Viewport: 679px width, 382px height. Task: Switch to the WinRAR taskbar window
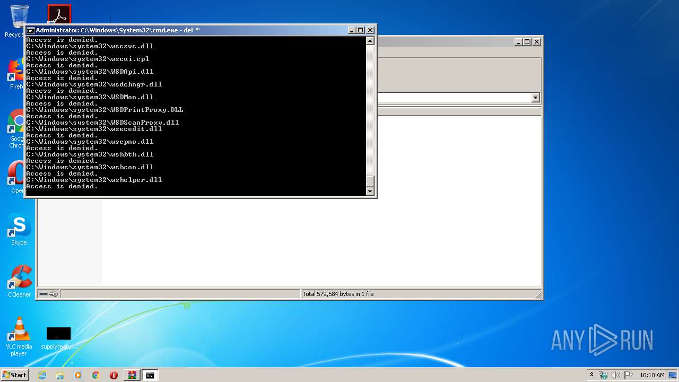tap(132, 375)
